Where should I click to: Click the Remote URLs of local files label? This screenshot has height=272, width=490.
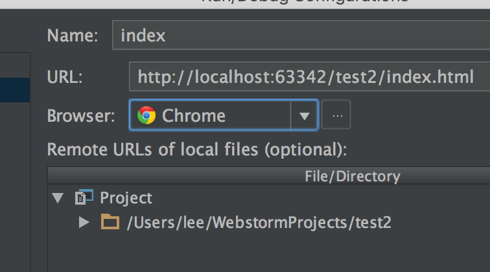click(197, 150)
